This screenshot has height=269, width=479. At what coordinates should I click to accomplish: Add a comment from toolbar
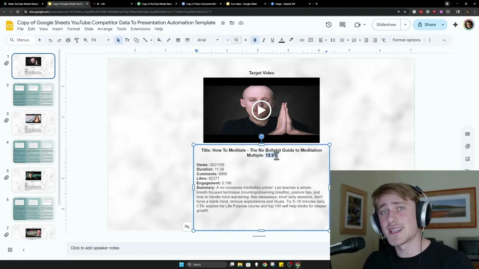coord(311,40)
